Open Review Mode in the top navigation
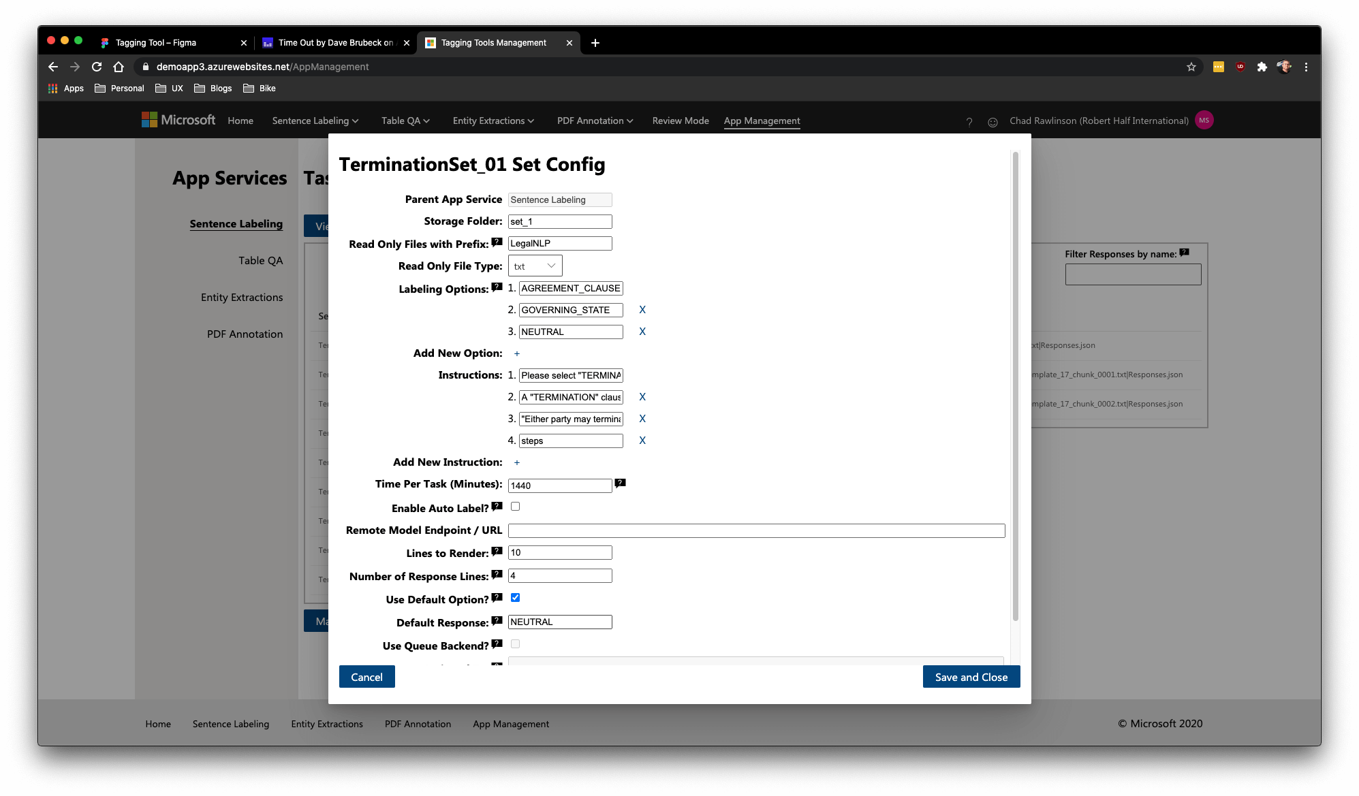 [680, 121]
